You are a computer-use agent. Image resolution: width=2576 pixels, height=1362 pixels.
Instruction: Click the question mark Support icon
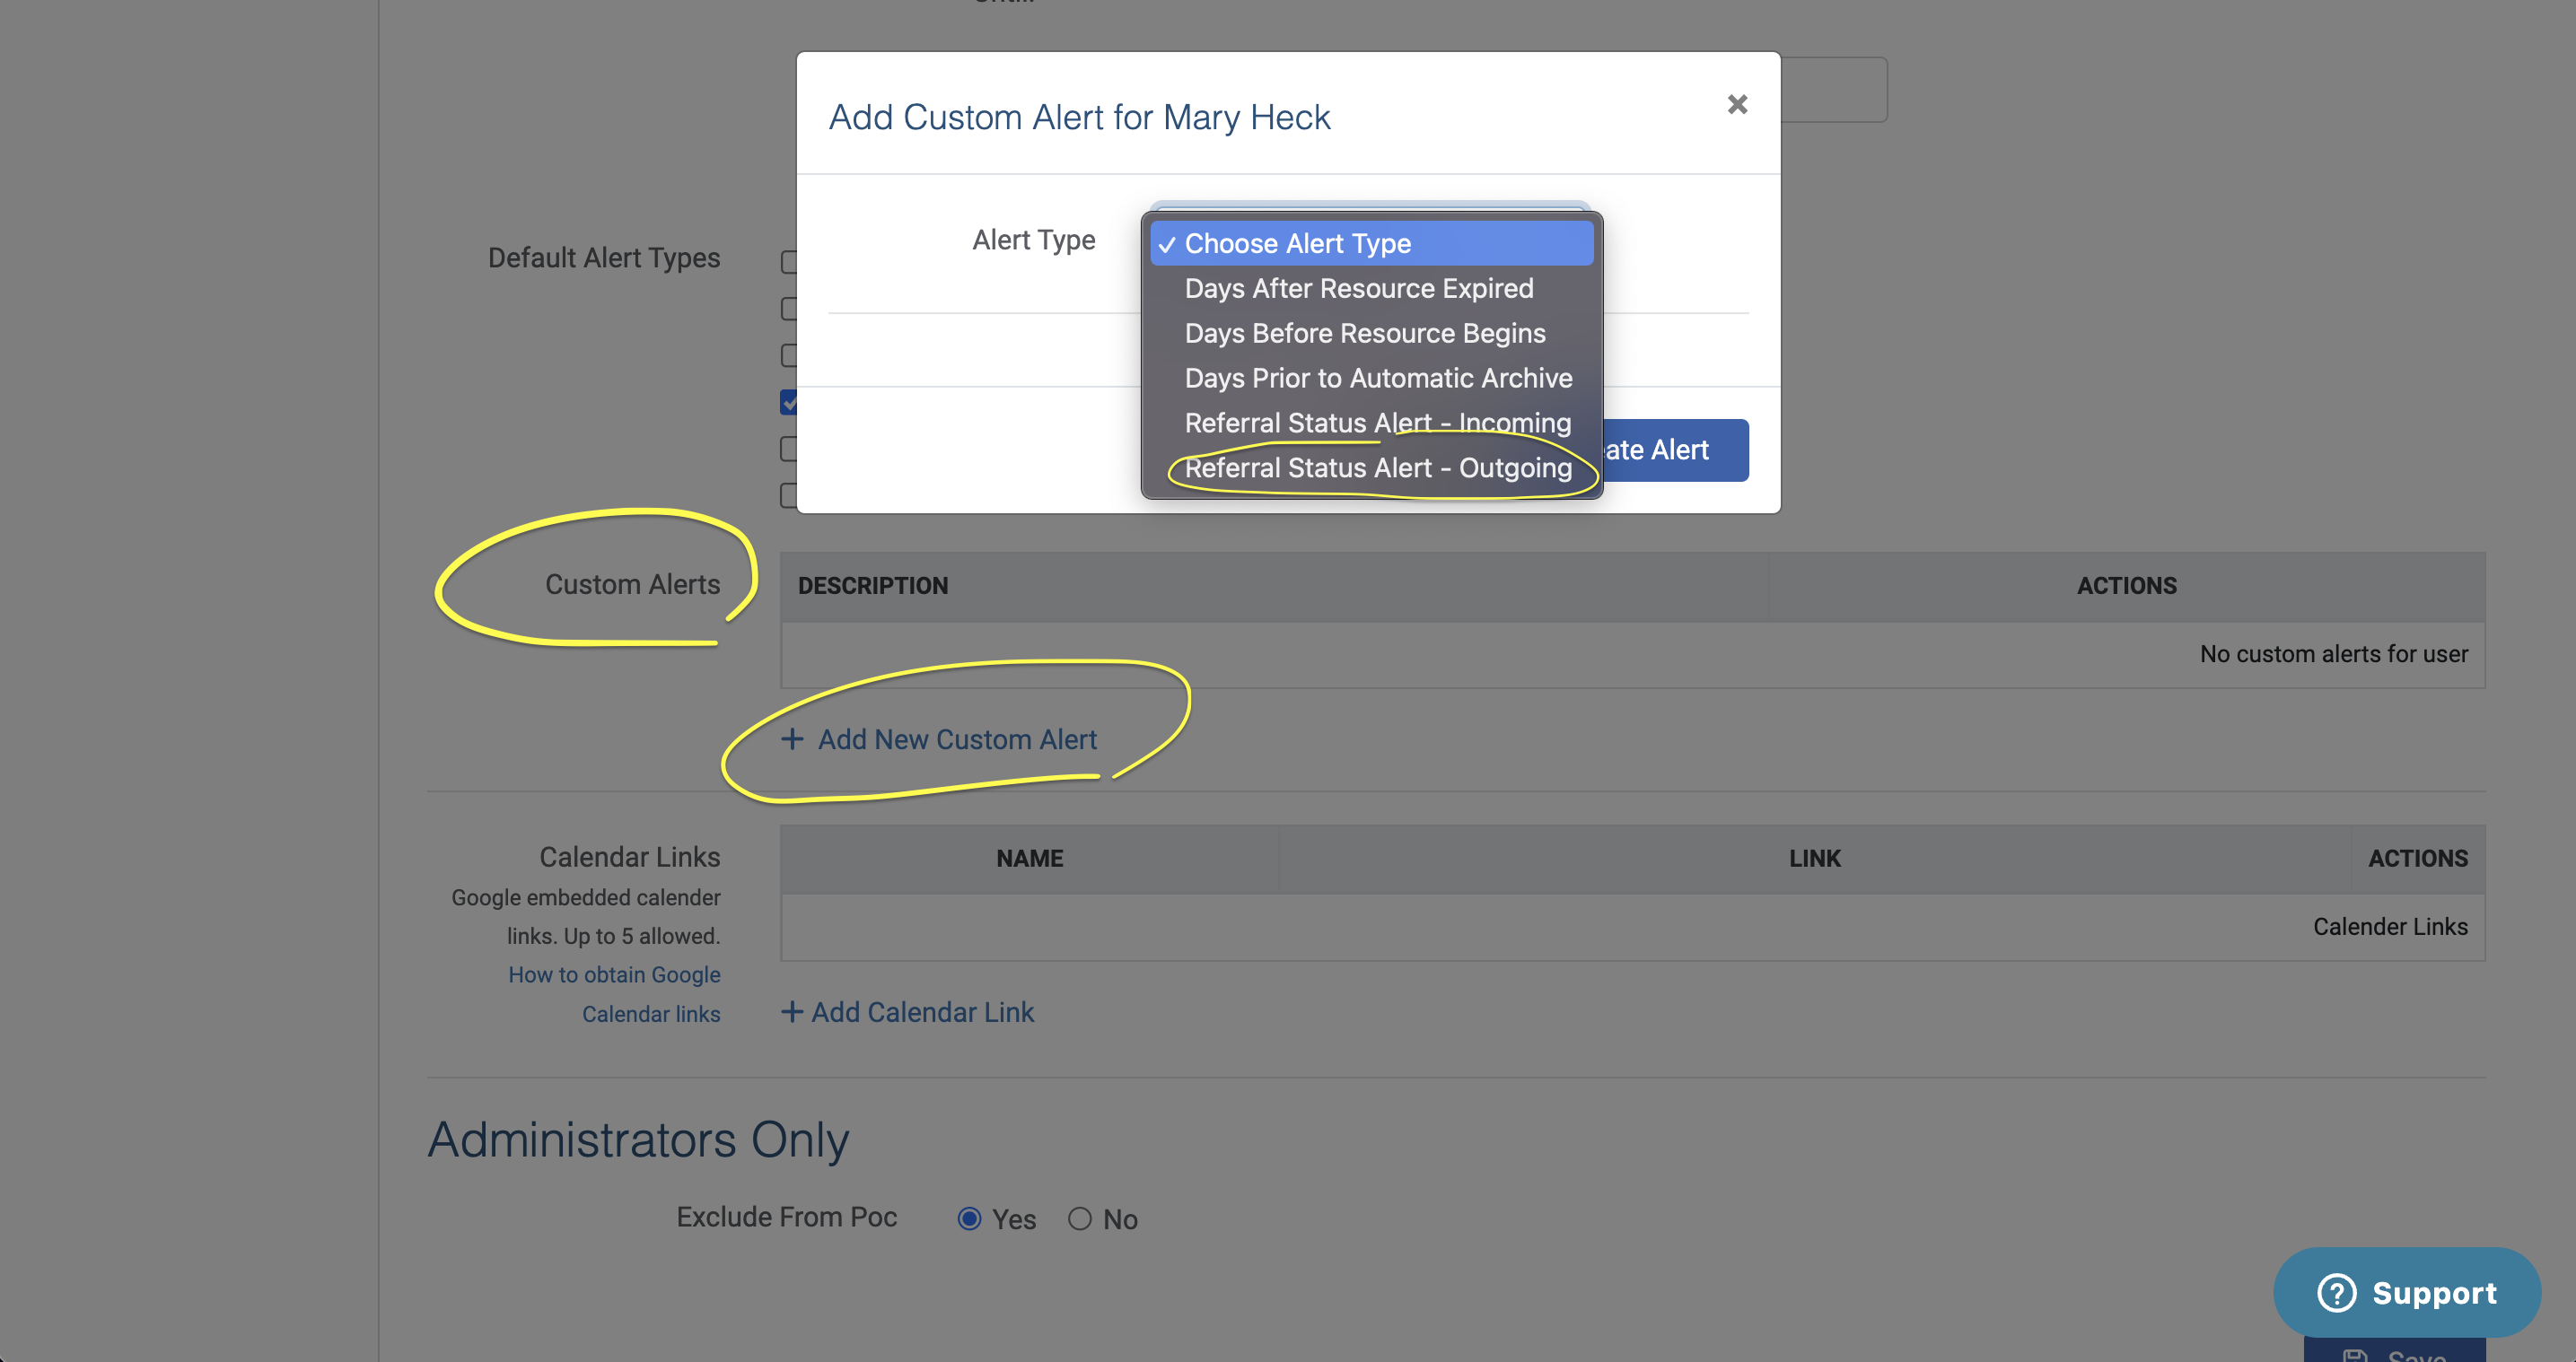[x=2336, y=1292]
